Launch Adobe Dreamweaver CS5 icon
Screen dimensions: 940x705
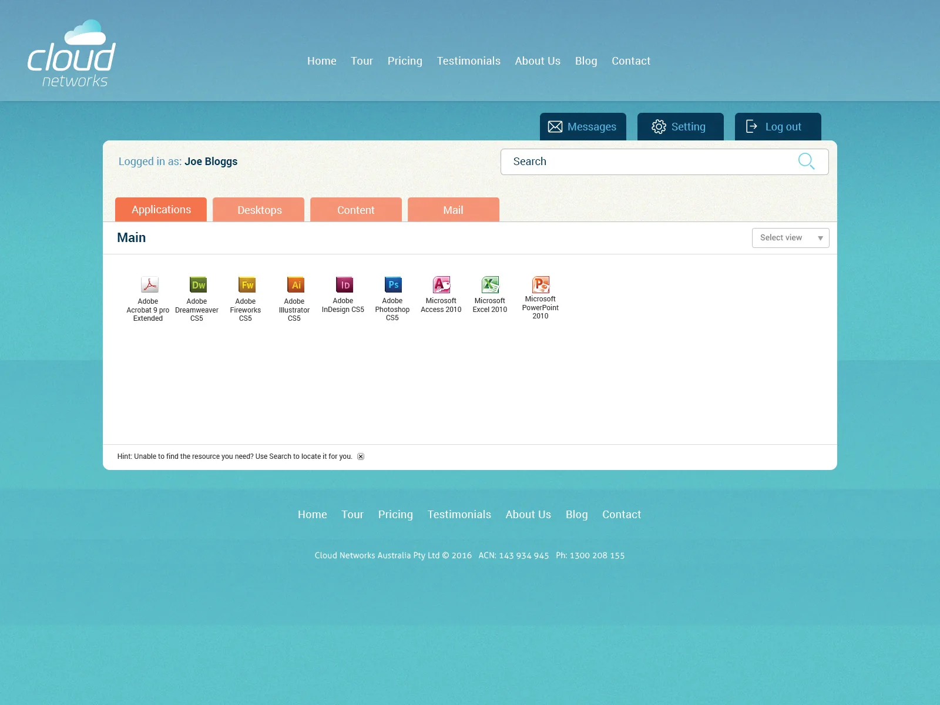tap(198, 285)
